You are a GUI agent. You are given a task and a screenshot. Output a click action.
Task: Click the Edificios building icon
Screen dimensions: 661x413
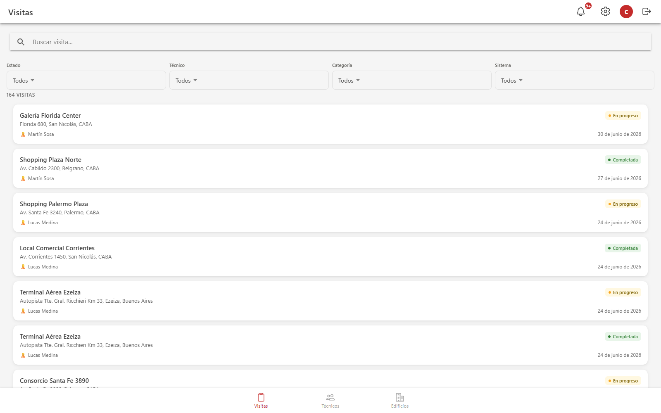[400, 397]
